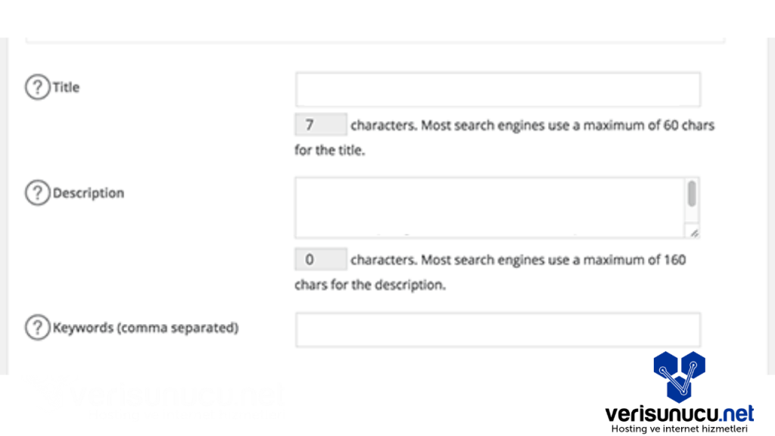Focus the Keywords (comma separated) field
Viewport: 775px width, 436px height.
(497, 330)
